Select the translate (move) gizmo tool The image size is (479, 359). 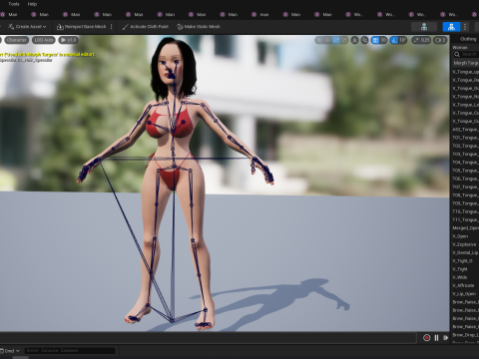click(x=328, y=40)
